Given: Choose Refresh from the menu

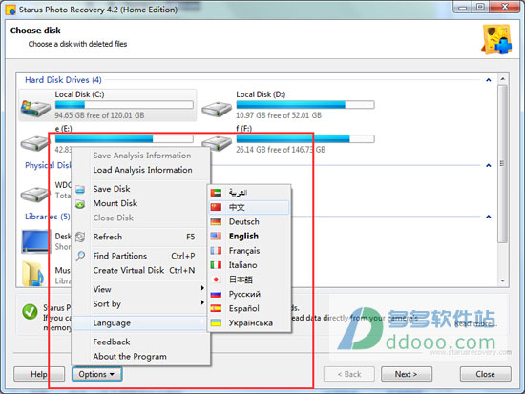Looking at the screenshot, I should [x=108, y=237].
